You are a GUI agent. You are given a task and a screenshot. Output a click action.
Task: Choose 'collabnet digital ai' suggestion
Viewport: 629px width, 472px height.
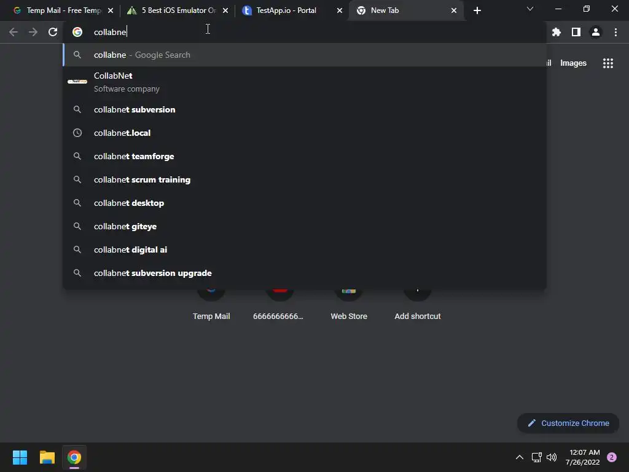(x=305, y=250)
